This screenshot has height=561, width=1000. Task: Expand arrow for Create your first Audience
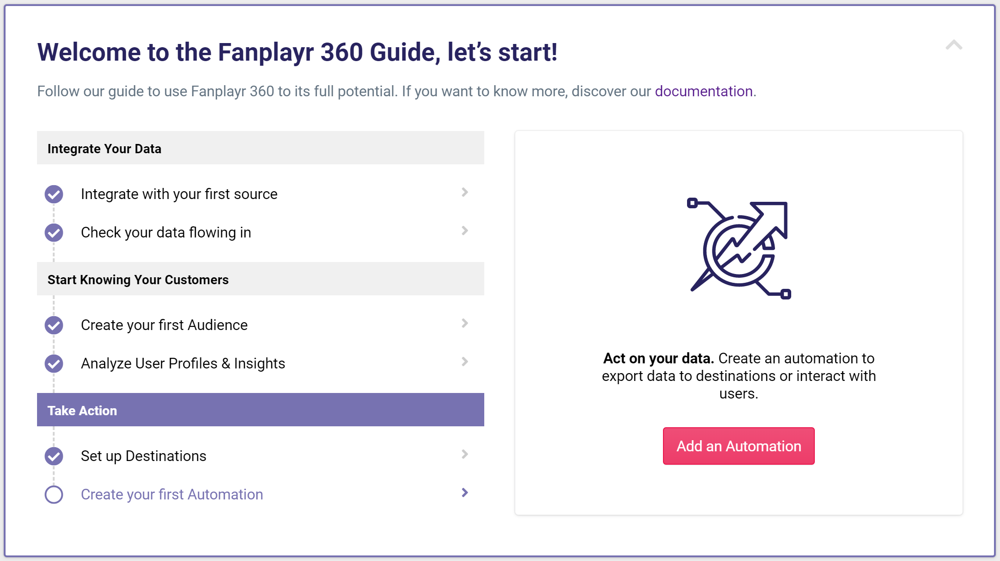[465, 323]
